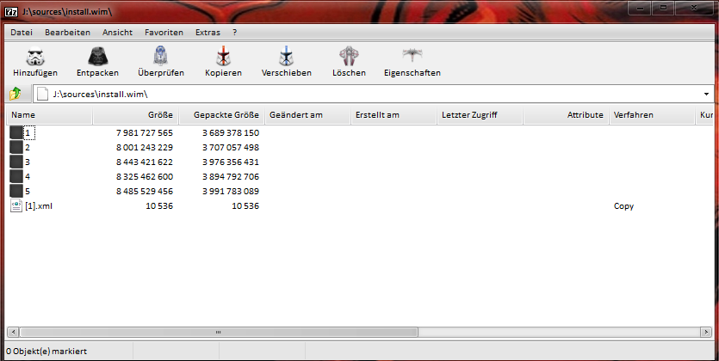This screenshot has width=719, height=361.
Task: Sort by Gepackte Größe column header
Action: tap(221, 115)
